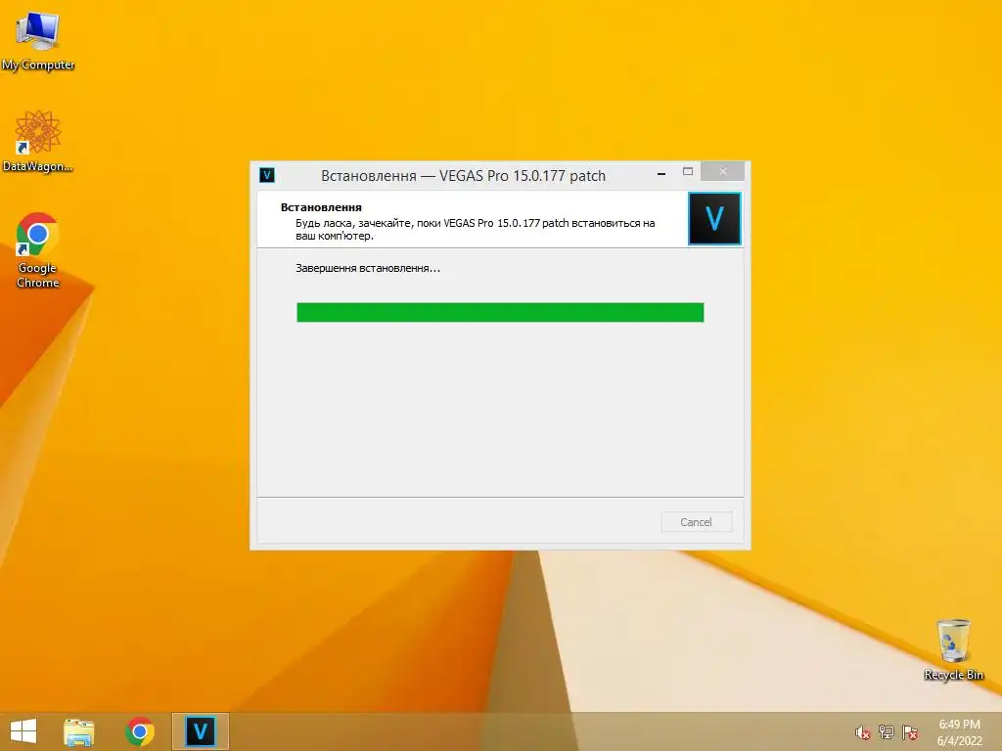Launch Chrome from the taskbar

click(139, 731)
